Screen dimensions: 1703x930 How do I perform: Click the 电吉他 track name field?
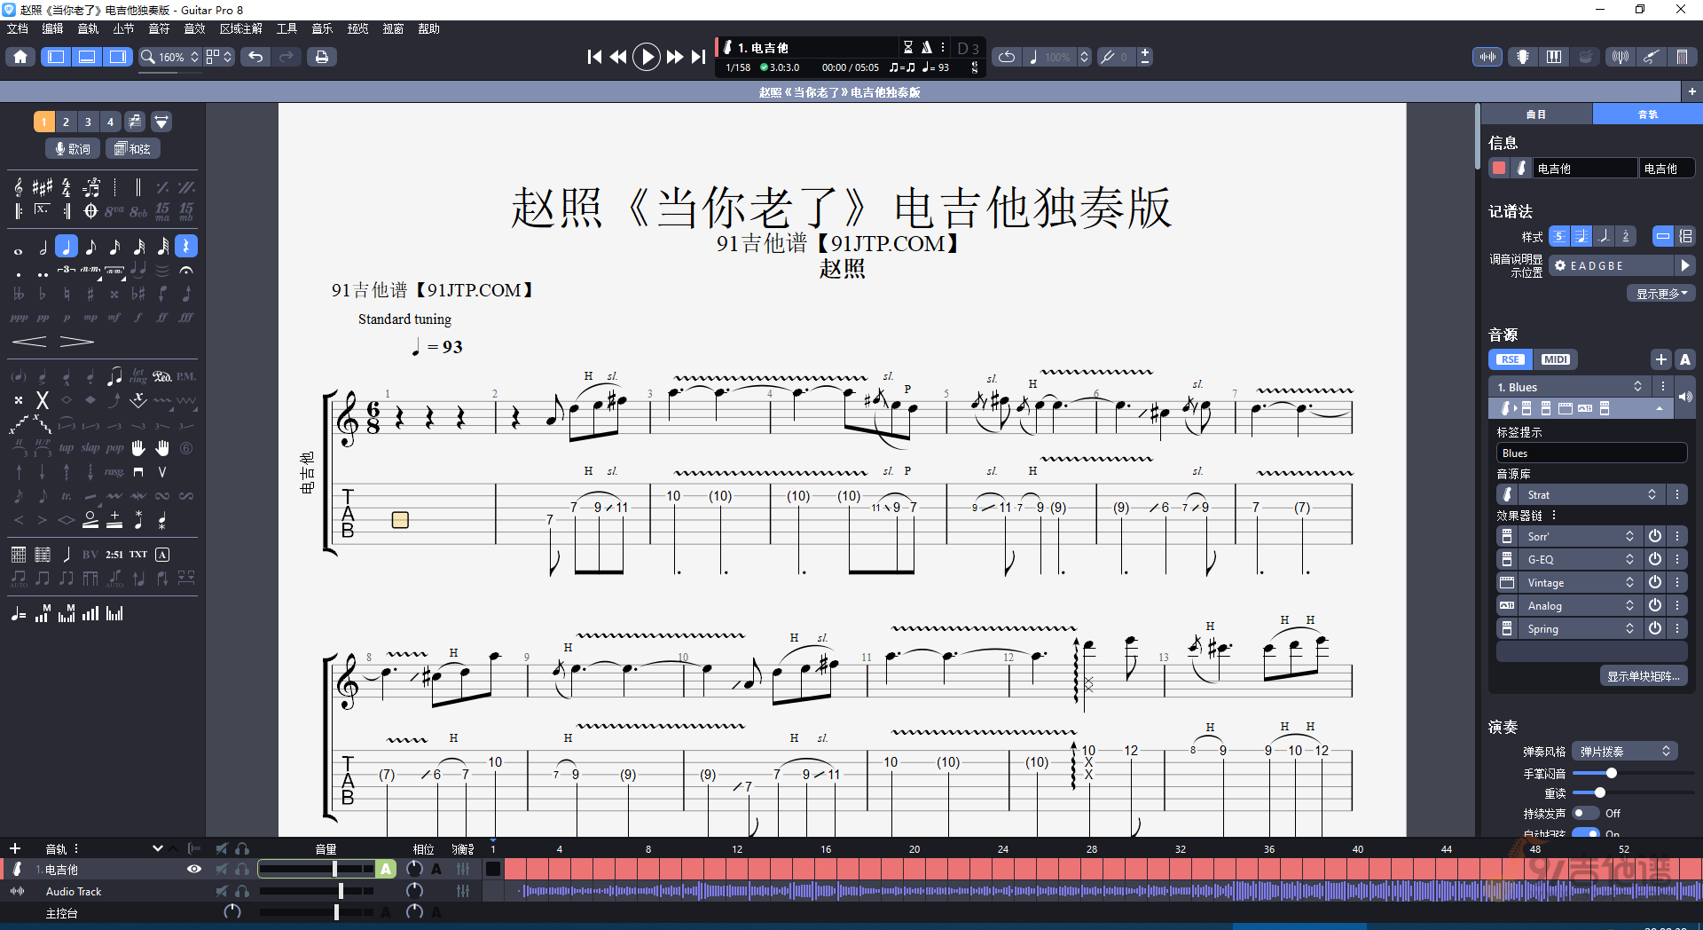coord(1584,168)
